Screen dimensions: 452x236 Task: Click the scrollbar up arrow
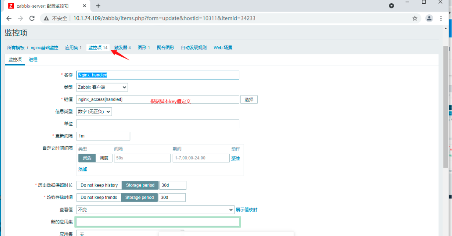(446, 28)
